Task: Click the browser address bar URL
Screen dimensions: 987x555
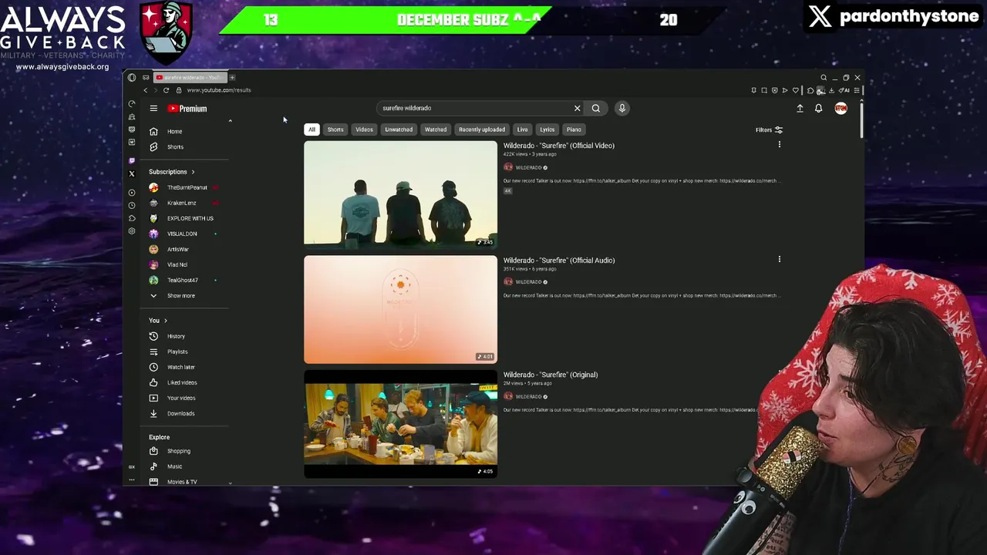Action: point(219,90)
